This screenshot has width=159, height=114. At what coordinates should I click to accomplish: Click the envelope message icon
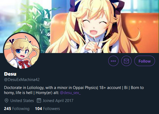coord(126,61)
